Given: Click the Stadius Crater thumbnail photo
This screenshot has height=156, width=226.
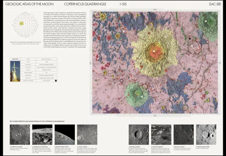Looking at the screenshot, I should 87,134.
